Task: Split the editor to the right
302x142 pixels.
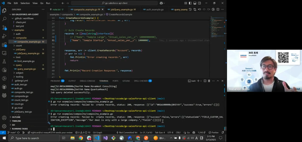Action: click(x=218, y=10)
